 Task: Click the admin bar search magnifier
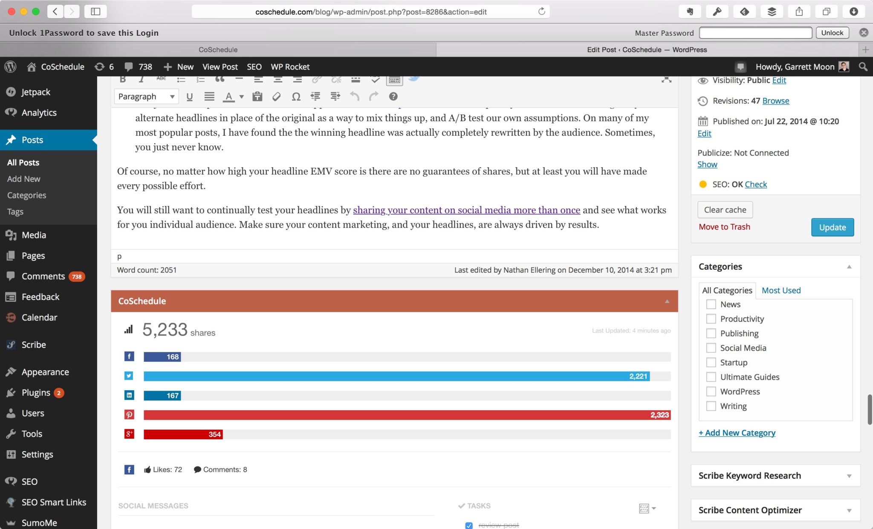pos(863,67)
